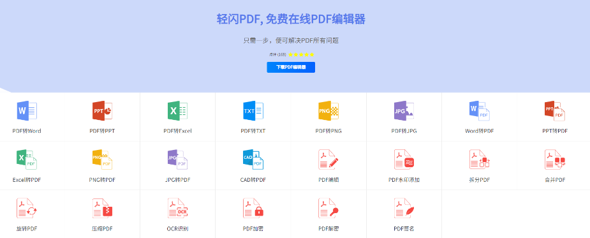Open the JPG转PDF converter icon
This screenshot has width=590, height=238.
(x=177, y=160)
